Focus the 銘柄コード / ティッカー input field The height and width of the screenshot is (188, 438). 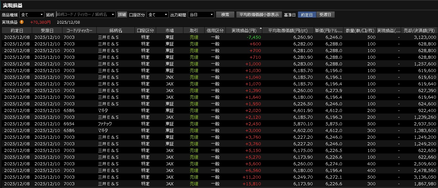83,15
